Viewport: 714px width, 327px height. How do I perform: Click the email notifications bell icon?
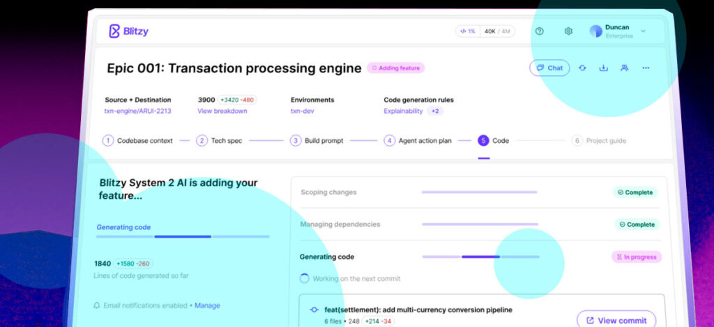(96, 305)
